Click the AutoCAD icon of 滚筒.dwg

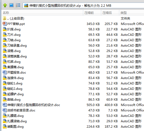click(x=5, y=51)
